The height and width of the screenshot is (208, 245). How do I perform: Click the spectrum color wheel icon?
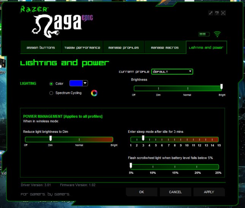94,93
